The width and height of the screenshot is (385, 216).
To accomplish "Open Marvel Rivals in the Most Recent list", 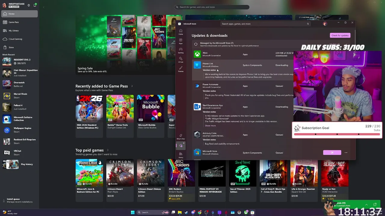I will coord(20,96).
